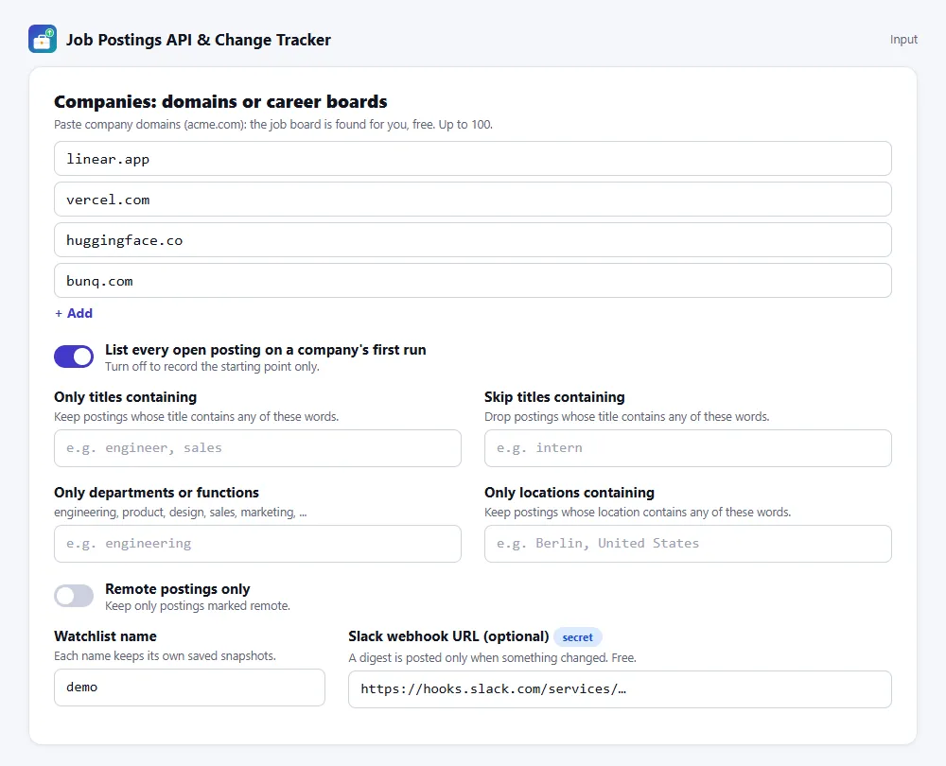Focus the Only locations containing field

pos(688,544)
